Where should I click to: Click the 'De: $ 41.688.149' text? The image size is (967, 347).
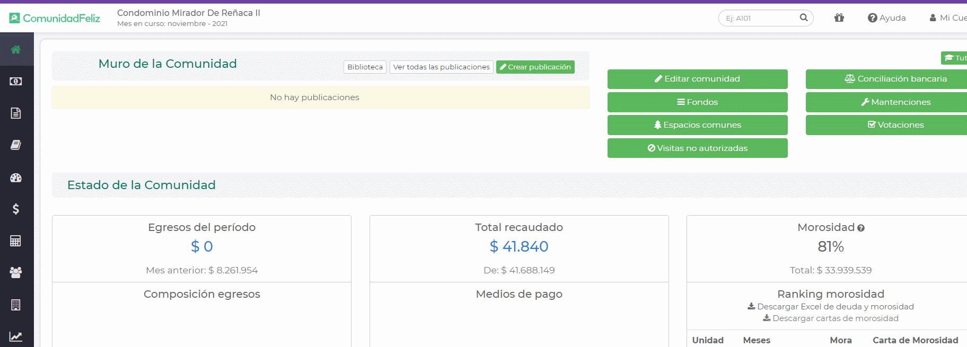[x=519, y=270]
